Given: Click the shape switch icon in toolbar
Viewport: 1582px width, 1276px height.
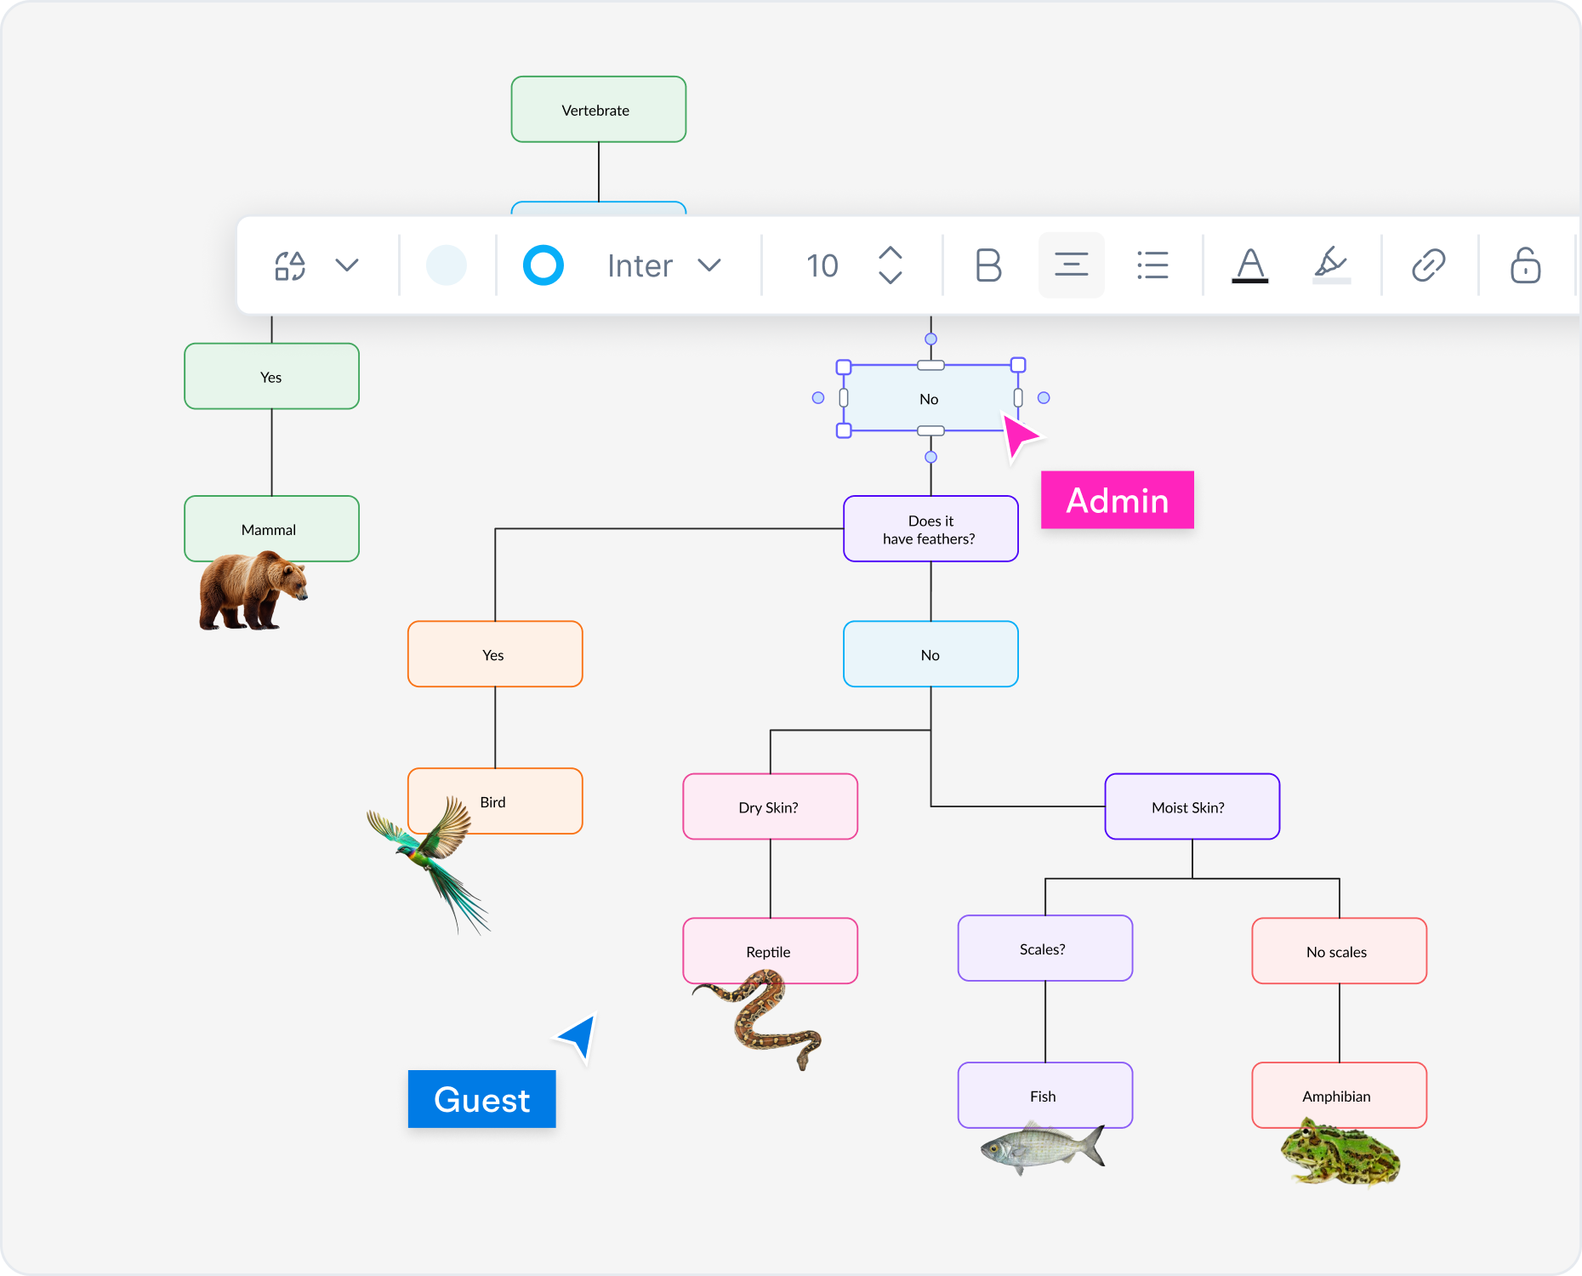Looking at the screenshot, I should click(x=290, y=265).
